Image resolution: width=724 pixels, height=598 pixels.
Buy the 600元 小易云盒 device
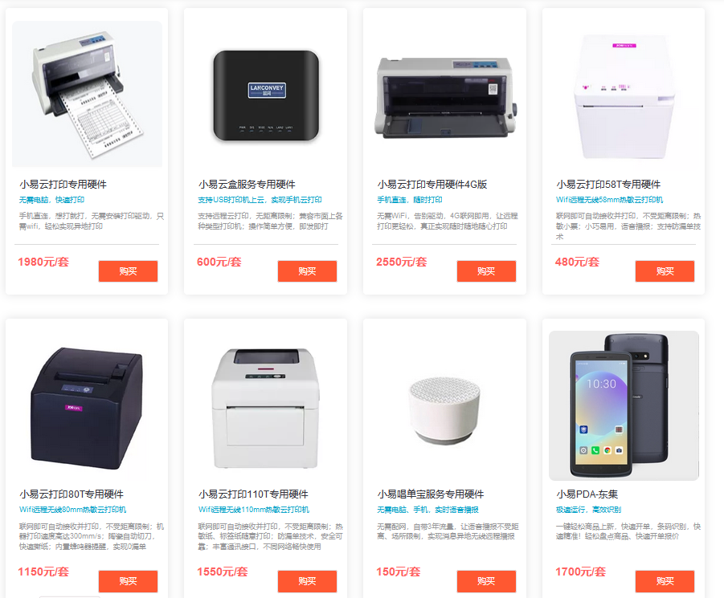(307, 271)
